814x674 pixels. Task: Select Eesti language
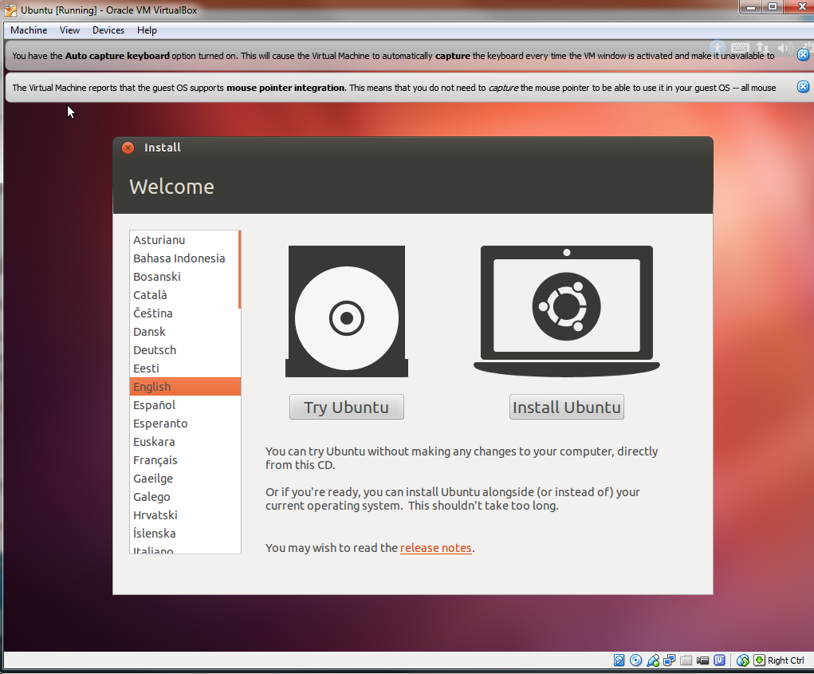184,369
